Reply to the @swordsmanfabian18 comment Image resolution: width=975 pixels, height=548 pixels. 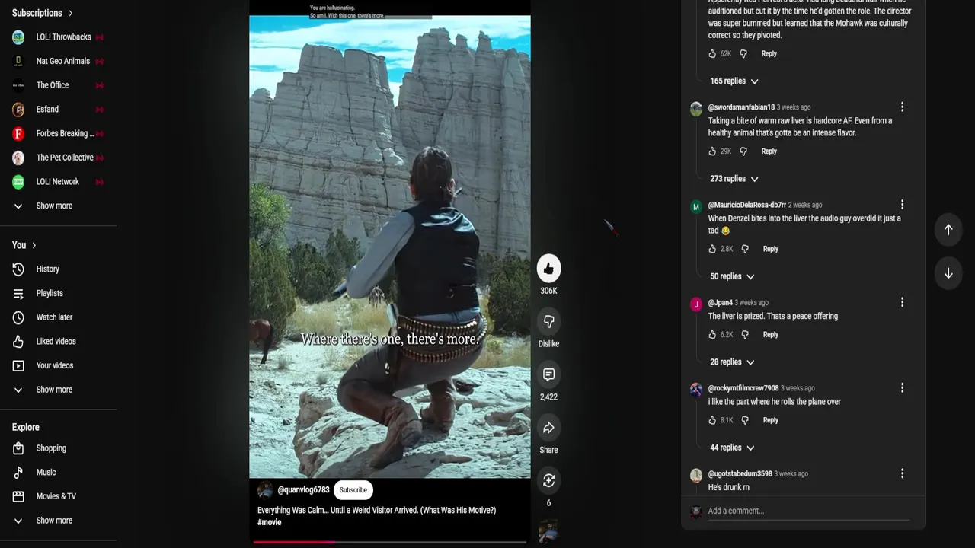click(769, 151)
